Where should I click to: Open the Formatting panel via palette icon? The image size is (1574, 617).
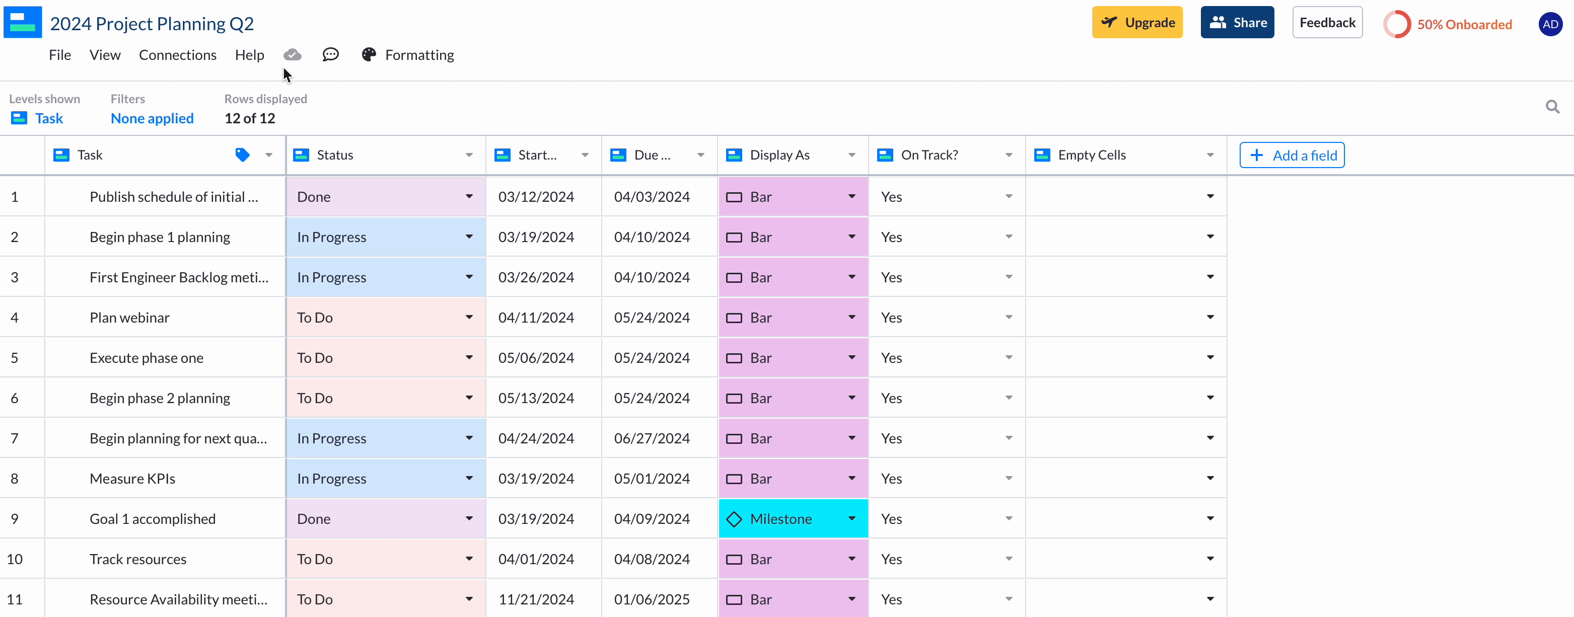click(x=368, y=54)
